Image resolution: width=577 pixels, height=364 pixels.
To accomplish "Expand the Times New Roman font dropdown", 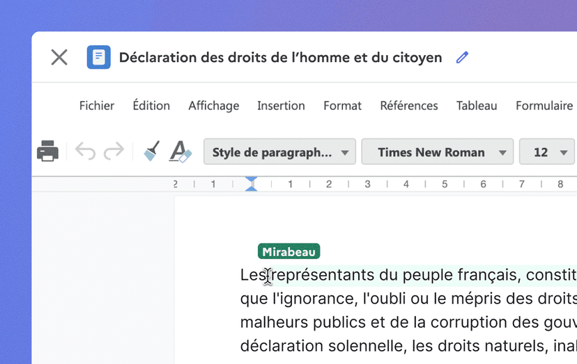I will click(x=437, y=152).
